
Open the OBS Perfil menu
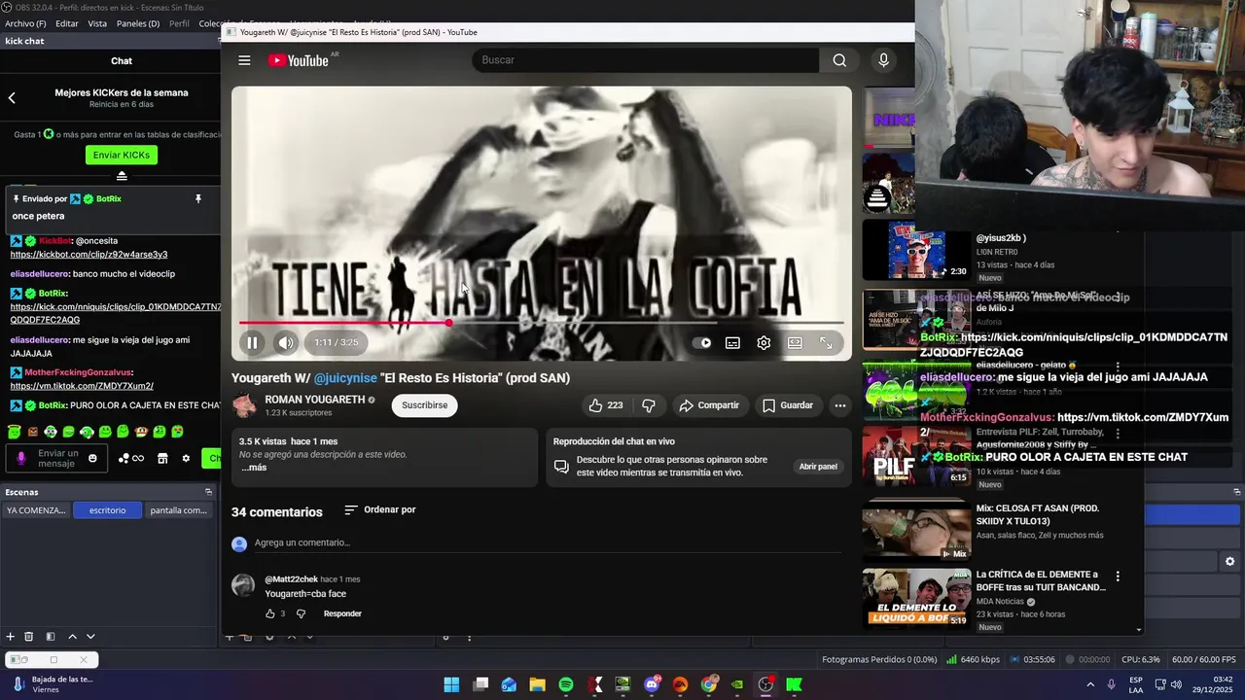(179, 23)
